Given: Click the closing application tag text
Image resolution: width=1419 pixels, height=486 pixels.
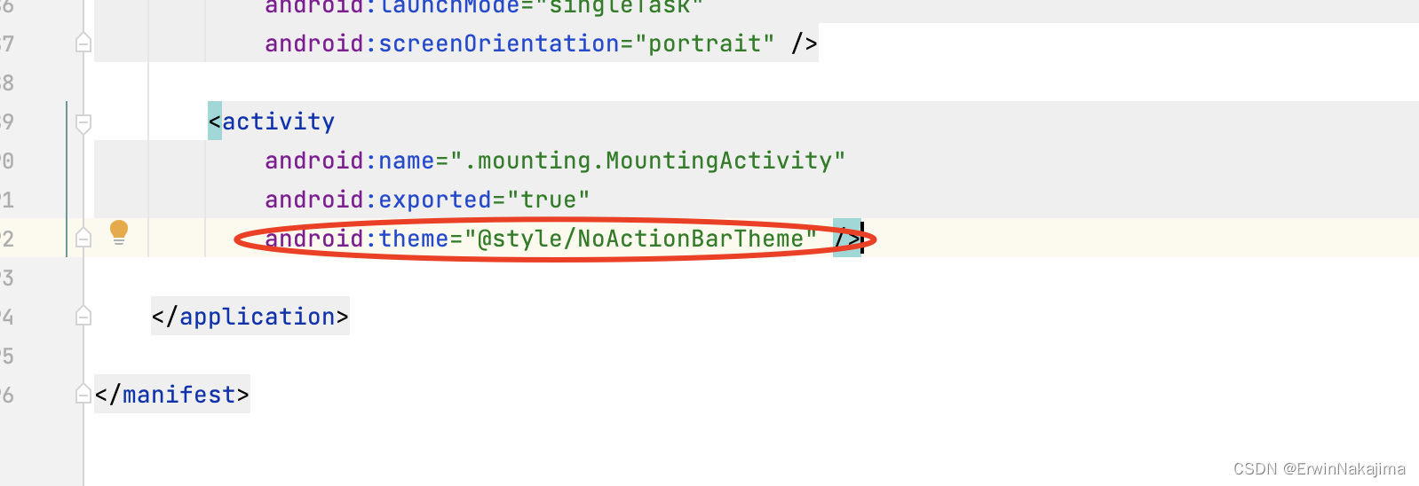Looking at the screenshot, I should 250,317.
